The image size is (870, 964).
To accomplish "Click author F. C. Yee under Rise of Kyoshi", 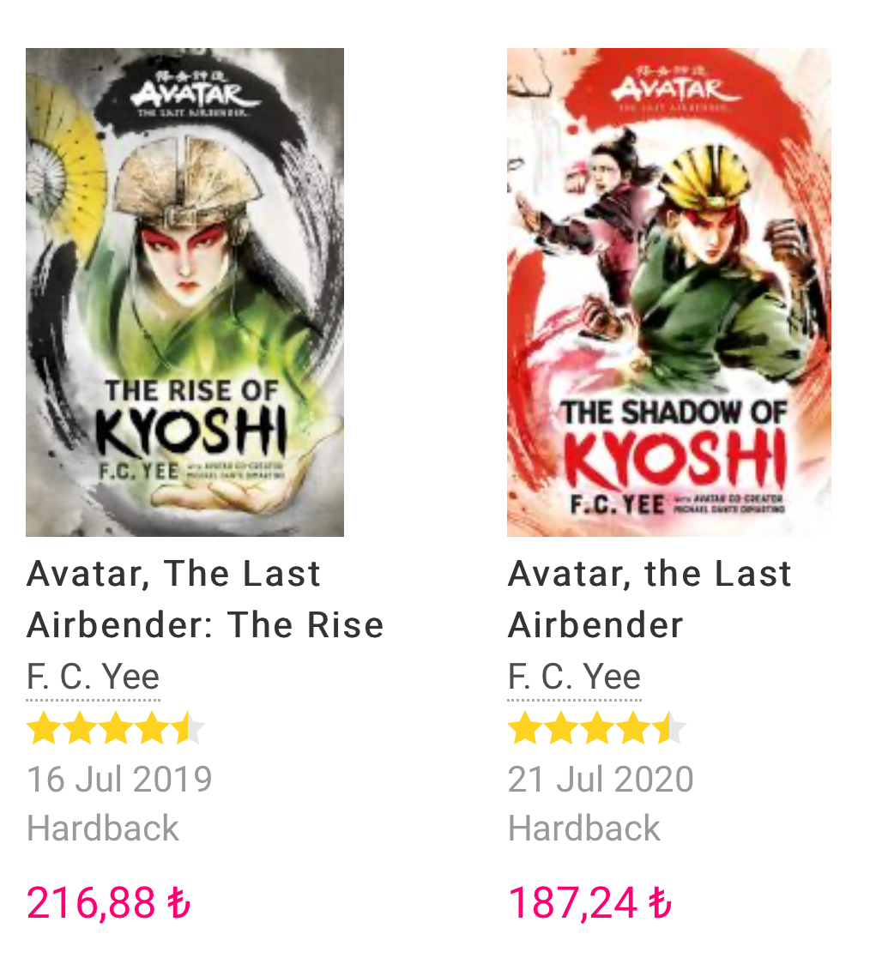I will pos(93,678).
